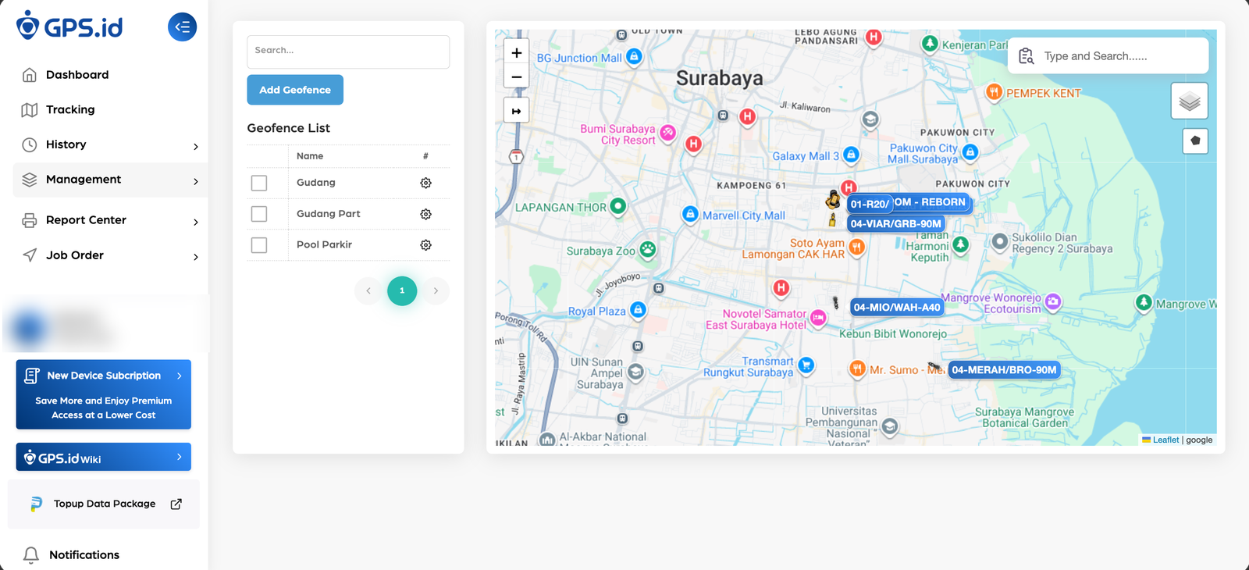Open settings gear for Gudang Part geofence

point(425,214)
